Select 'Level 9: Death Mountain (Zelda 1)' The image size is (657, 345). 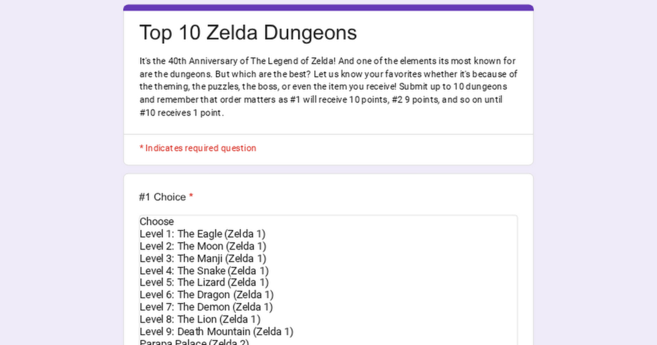[216, 332]
